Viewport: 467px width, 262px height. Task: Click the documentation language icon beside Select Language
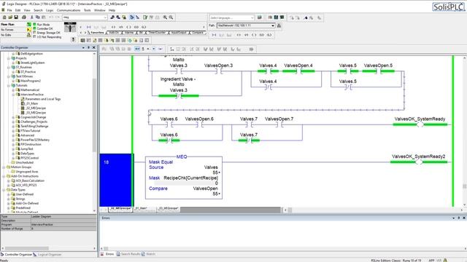coord(260,17)
